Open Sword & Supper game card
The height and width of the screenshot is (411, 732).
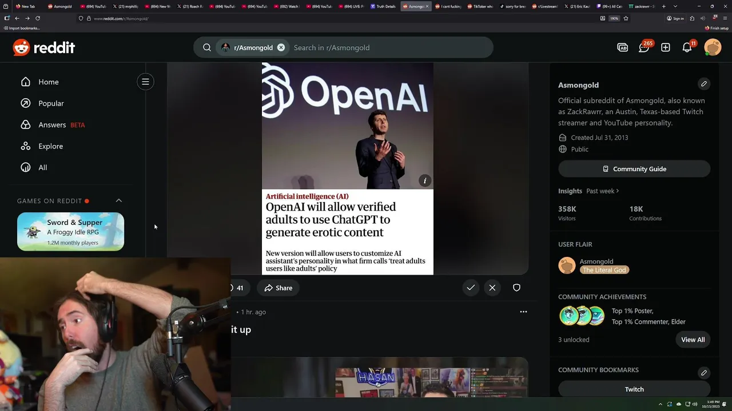pos(70,231)
